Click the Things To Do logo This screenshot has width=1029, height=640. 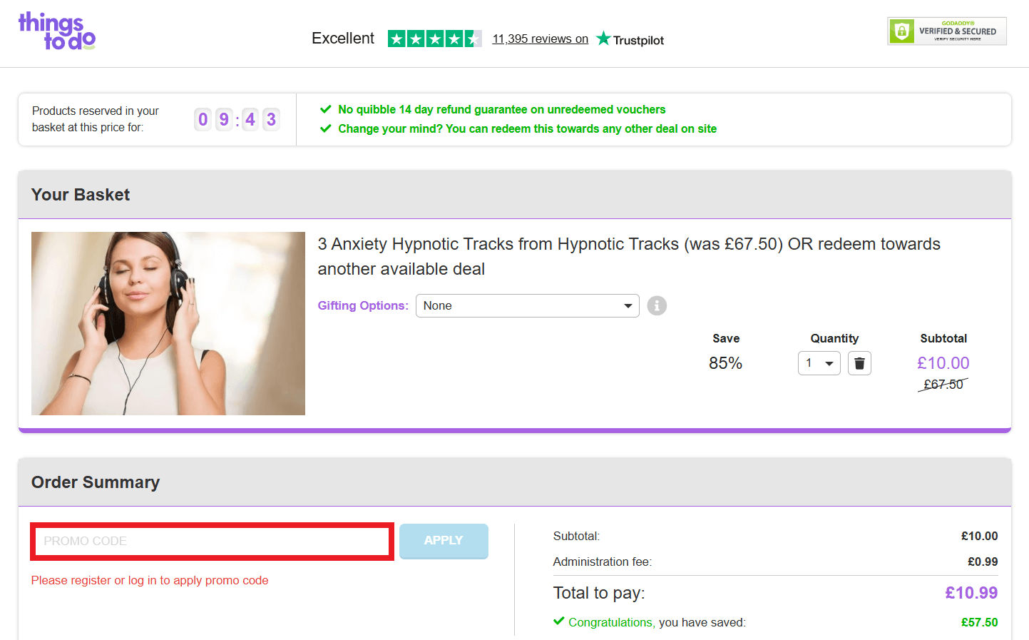pyautogui.click(x=57, y=31)
